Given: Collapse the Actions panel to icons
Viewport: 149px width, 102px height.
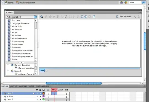Looking at the screenshot, I should (x=140, y=10).
